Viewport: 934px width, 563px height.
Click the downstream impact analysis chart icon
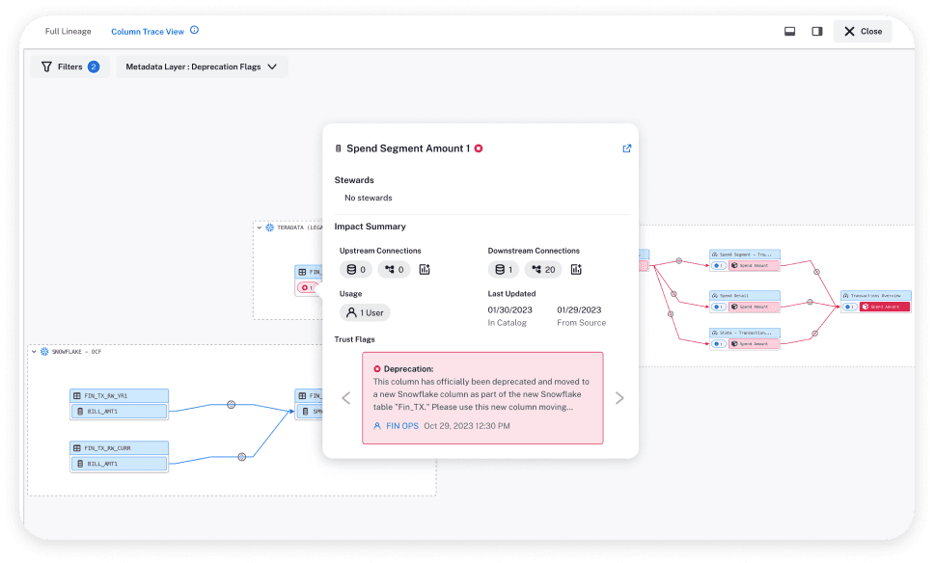[576, 270]
